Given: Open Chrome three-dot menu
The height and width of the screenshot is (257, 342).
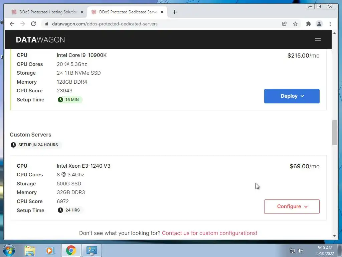Looking at the screenshot, I should pyautogui.click(x=330, y=24).
